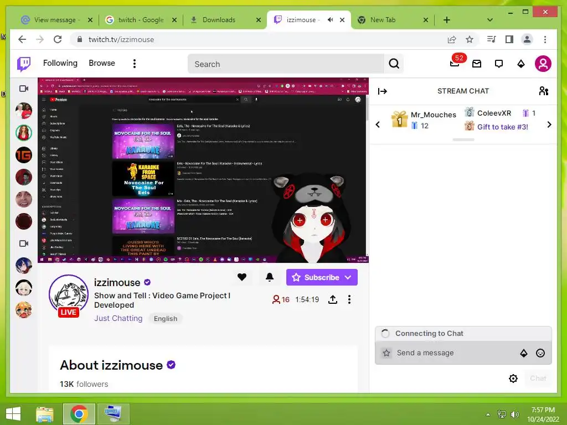The image size is (567, 425).
Task: Switch to the View message tab
Action: tap(55, 20)
